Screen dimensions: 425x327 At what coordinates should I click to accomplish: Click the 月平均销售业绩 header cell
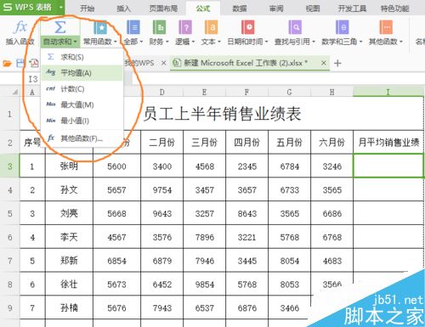point(388,142)
